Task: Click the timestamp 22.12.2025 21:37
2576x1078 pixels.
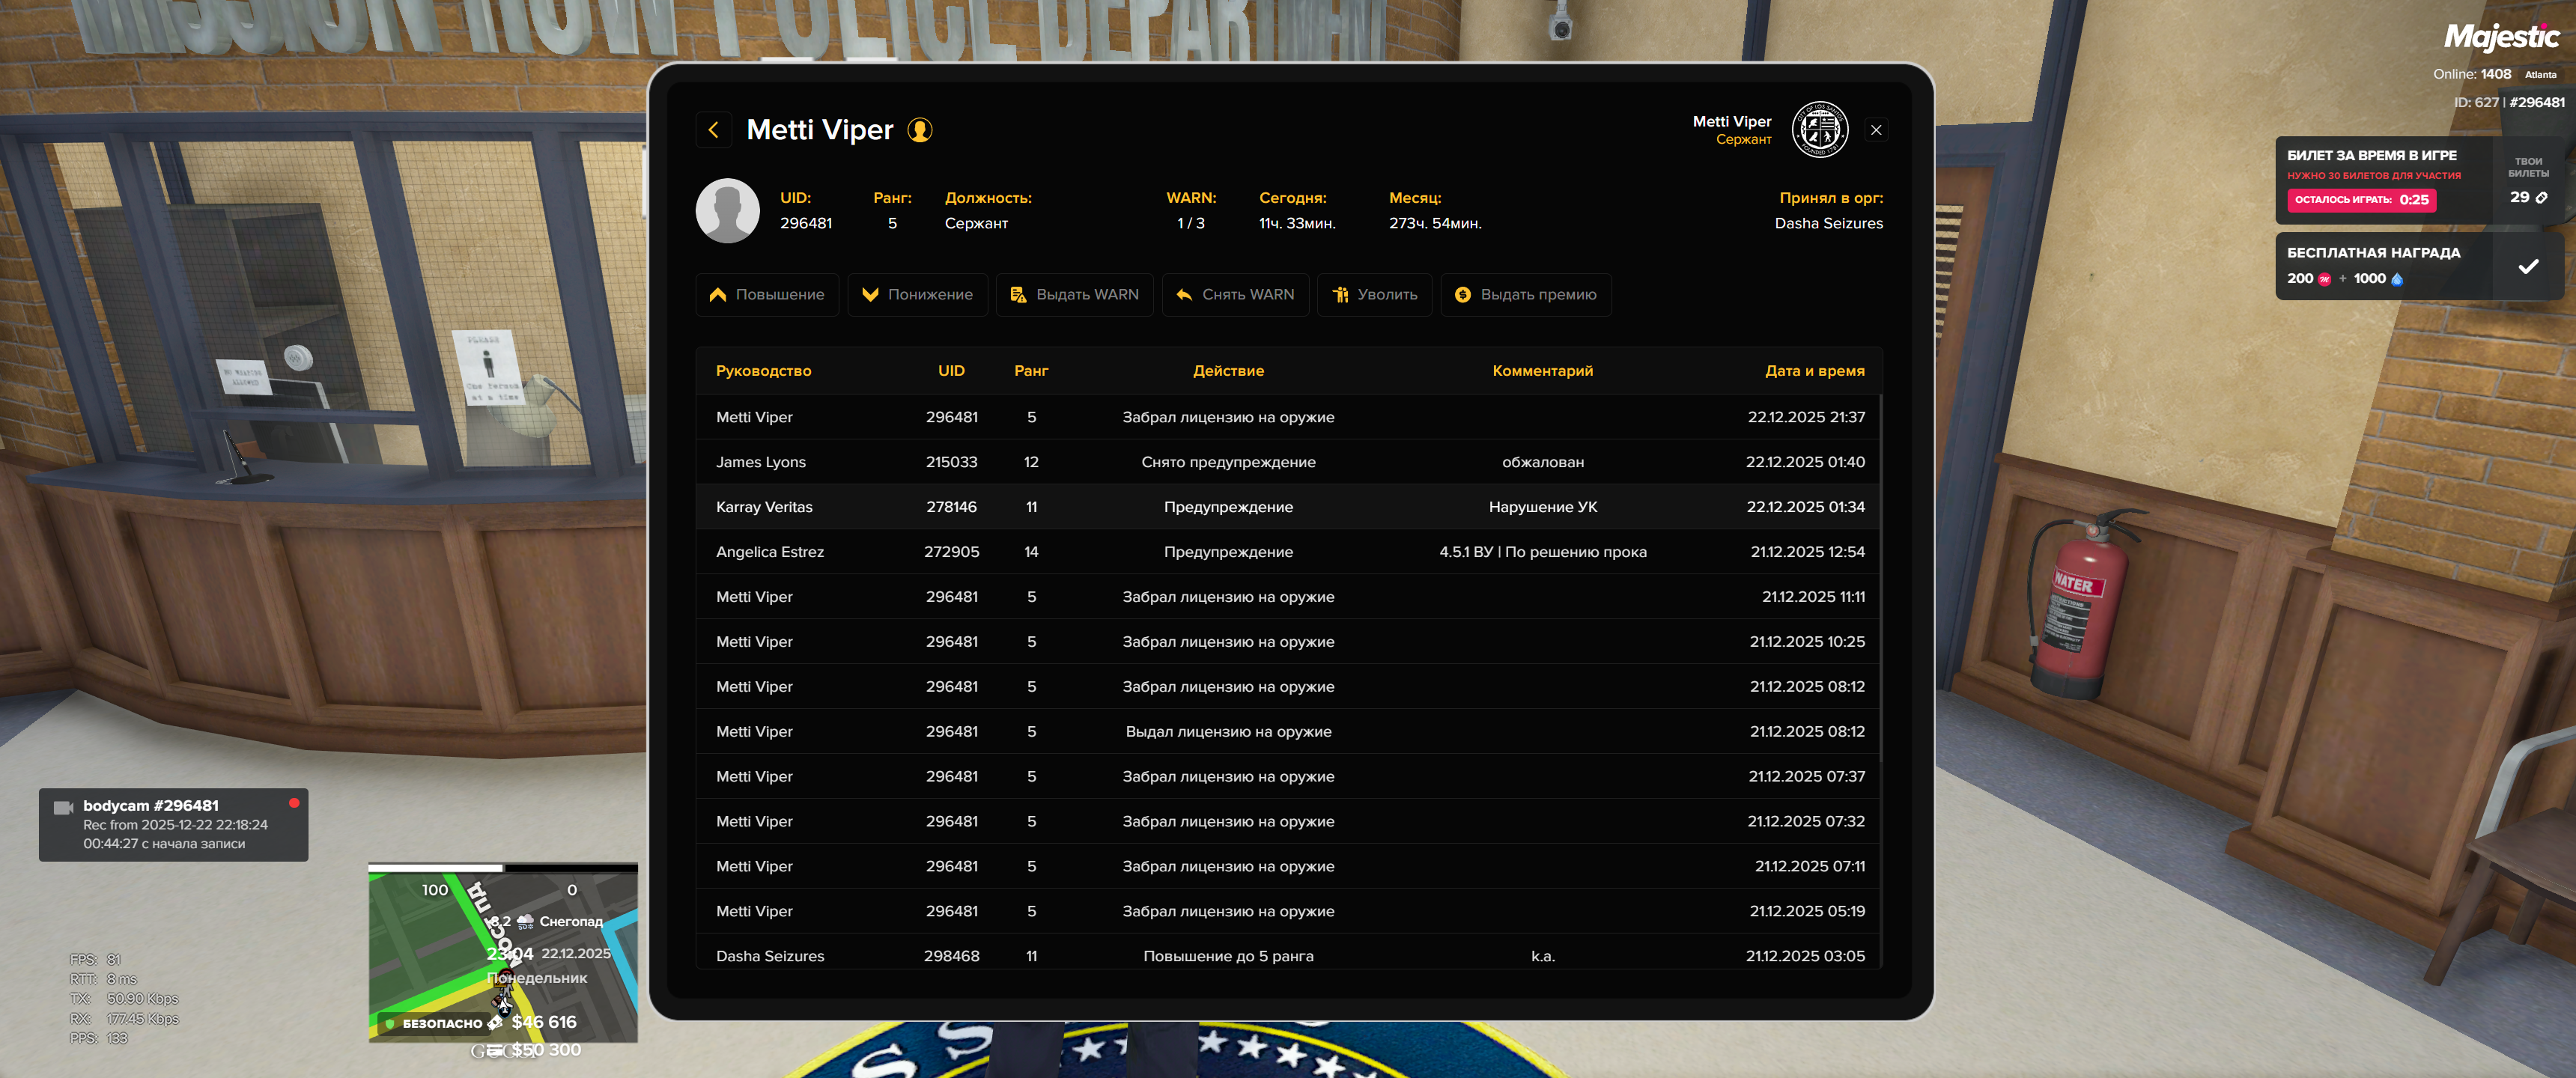Action: click(x=1805, y=417)
